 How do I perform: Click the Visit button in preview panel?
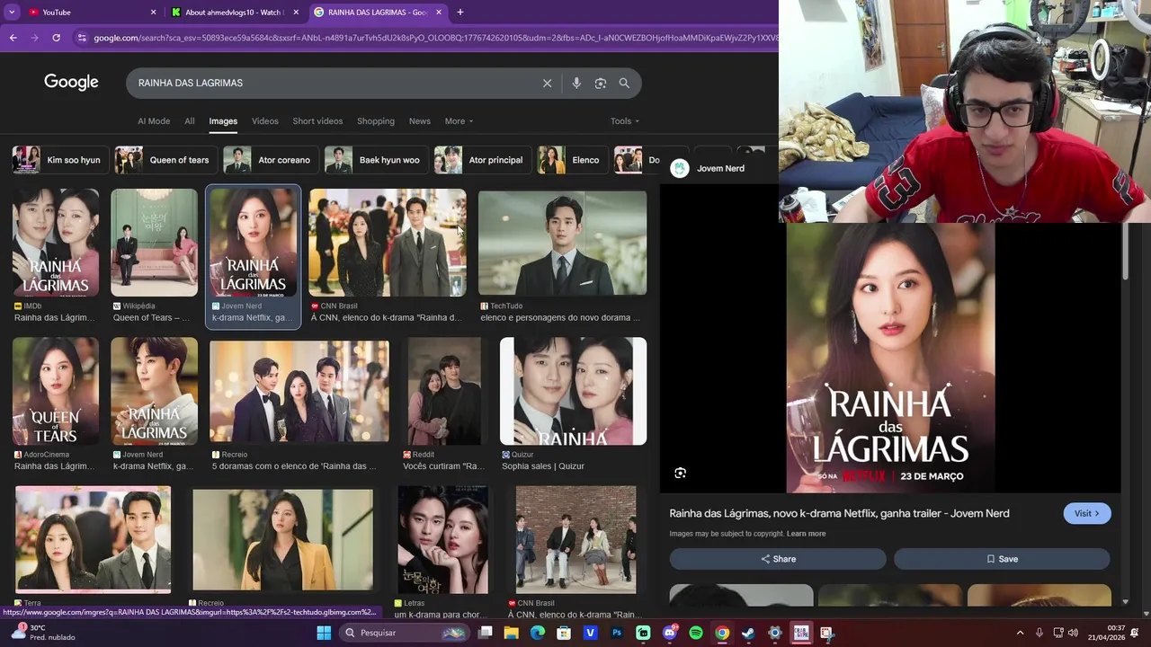[1087, 513]
